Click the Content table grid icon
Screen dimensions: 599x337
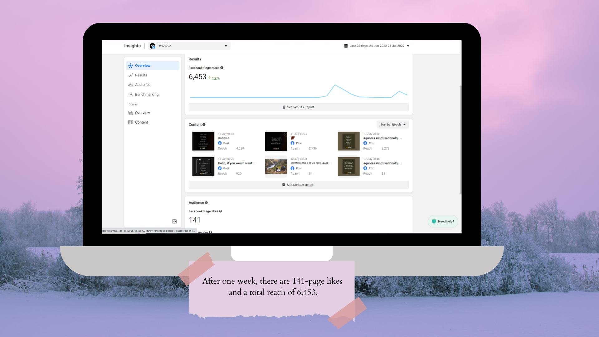(130, 122)
